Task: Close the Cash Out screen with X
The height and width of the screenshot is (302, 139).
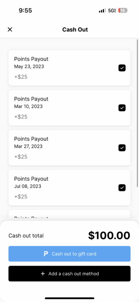Action: [x=10, y=30]
